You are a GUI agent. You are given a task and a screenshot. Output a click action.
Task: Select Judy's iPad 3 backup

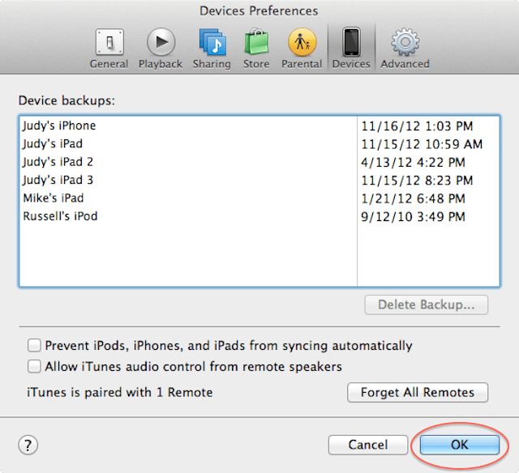click(x=259, y=181)
